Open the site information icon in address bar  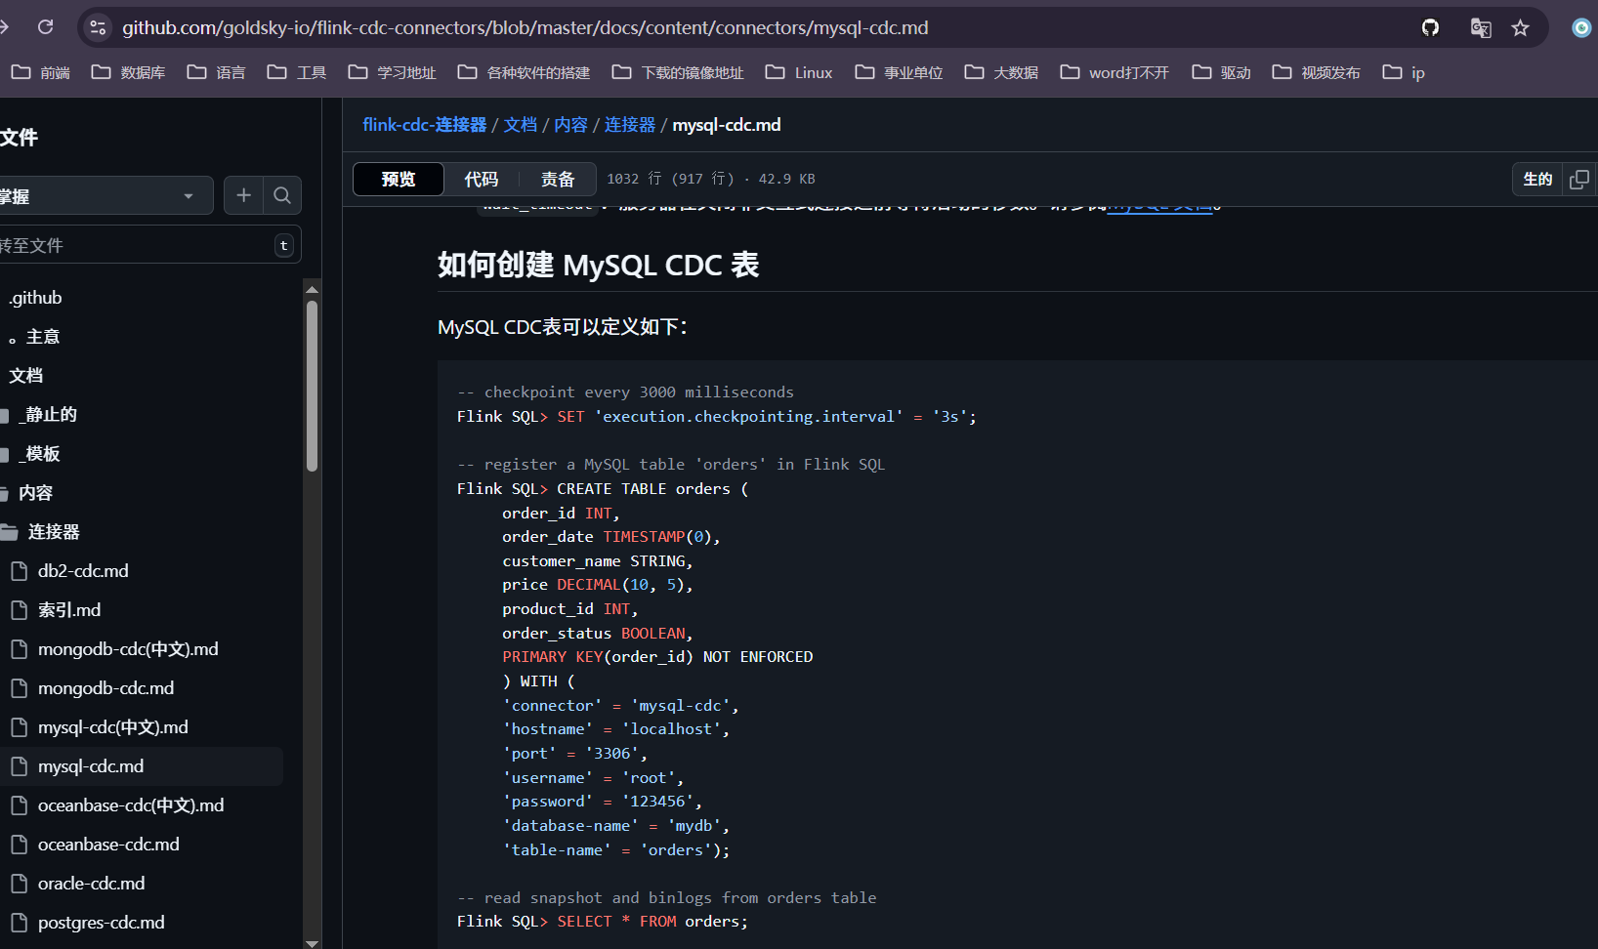pyautogui.click(x=97, y=27)
